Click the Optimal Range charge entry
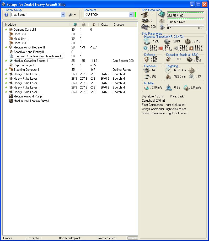Image resolution: width=209 pixels, height=241 pixels. [122, 69]
